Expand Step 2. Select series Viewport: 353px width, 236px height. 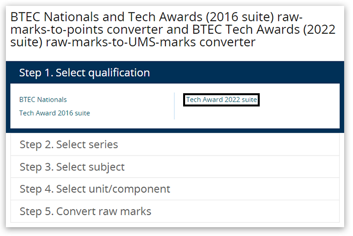[x=69, y=145]
